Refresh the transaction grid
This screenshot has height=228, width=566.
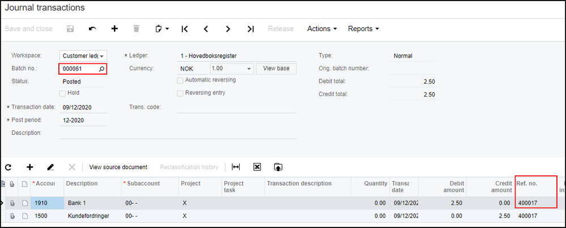pos(8,167)
